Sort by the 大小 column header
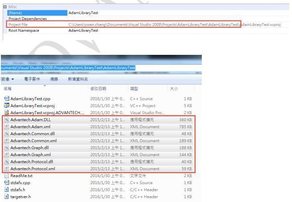The image size is (292, 202). 174,89
